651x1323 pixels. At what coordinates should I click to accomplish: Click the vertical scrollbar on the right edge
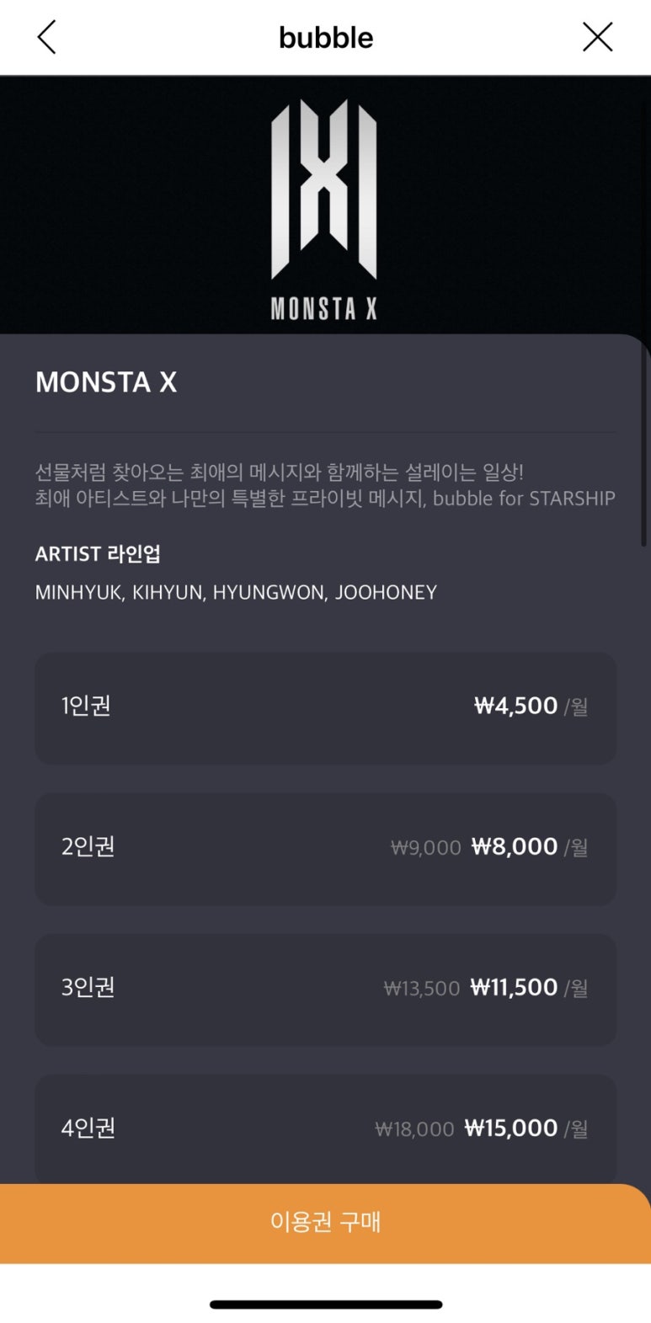643,446
